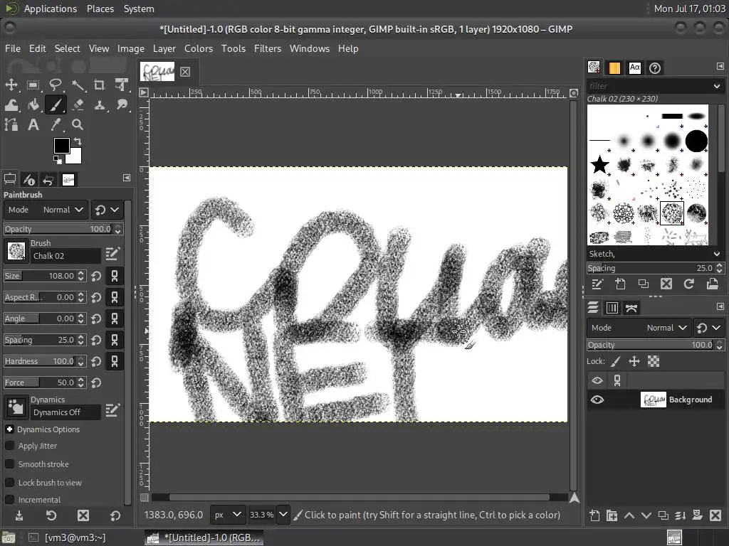Toggle Lock pixels brush icon
The image size is (729, 546).
click(616, 361)
